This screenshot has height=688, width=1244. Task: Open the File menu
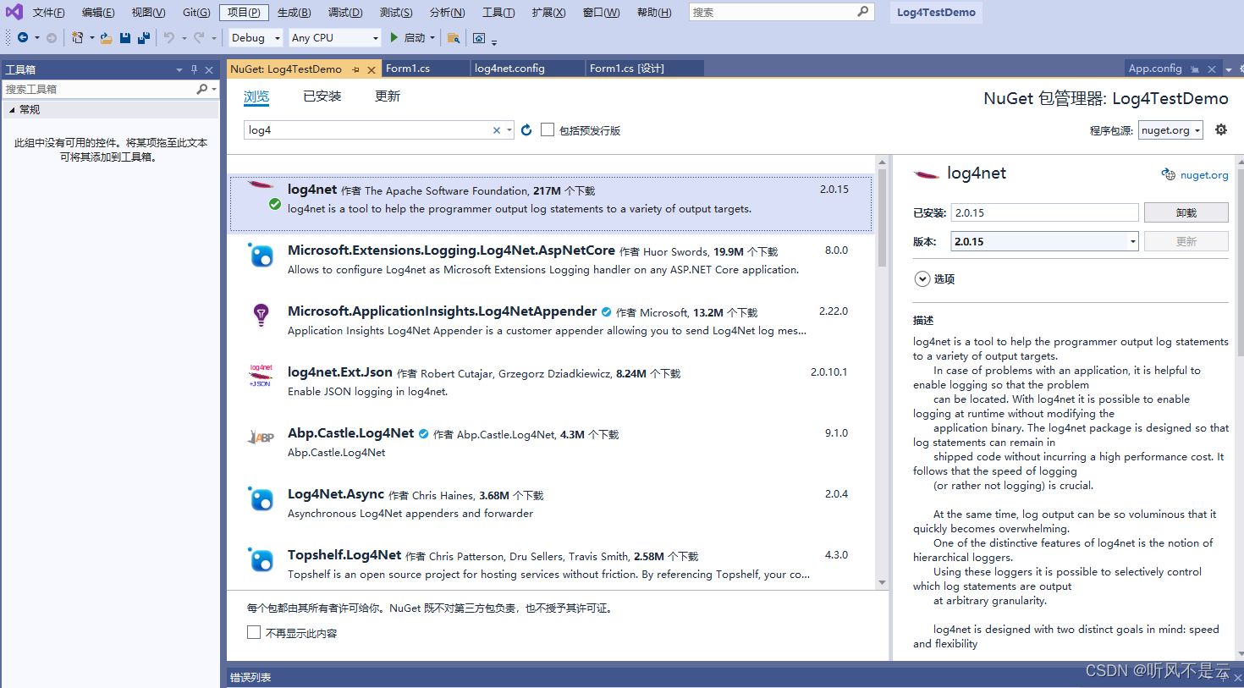[x=49, y=12]
